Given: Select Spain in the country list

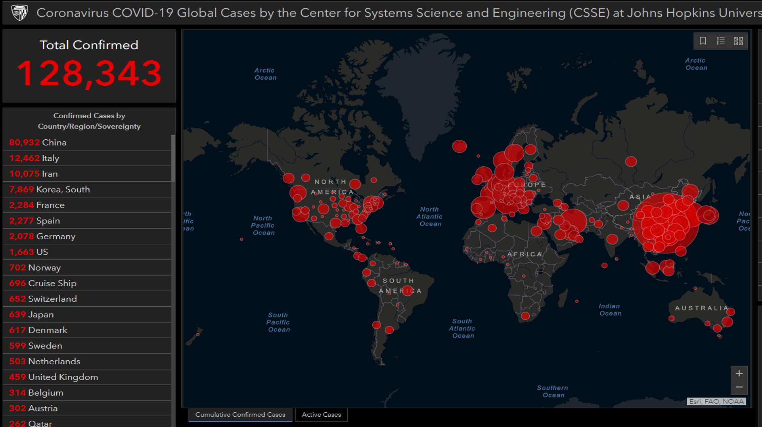Looking at the screenshot, I should (87, 221).
